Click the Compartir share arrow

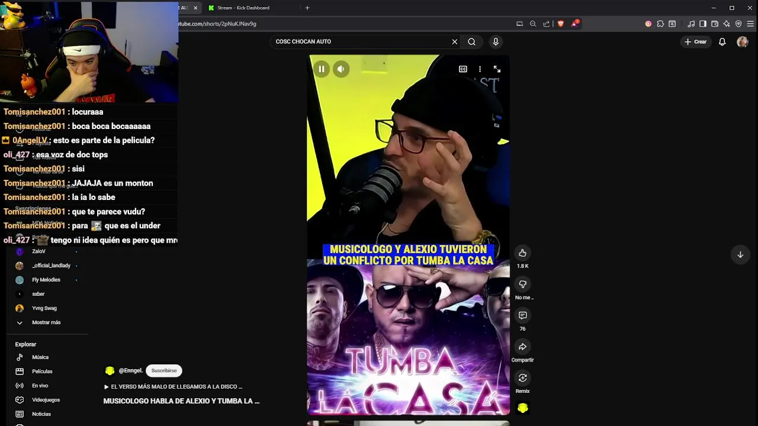point(522,347)
